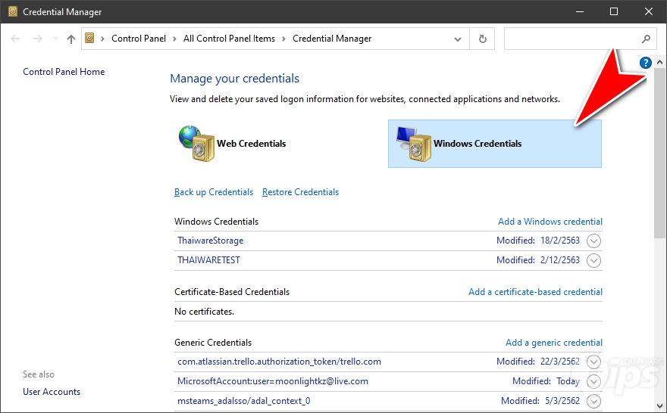Expand the ThaiwareStorage credential entry
Viewport: 667px width, 413px height.
pyautogui.click(x=594, y=241)
